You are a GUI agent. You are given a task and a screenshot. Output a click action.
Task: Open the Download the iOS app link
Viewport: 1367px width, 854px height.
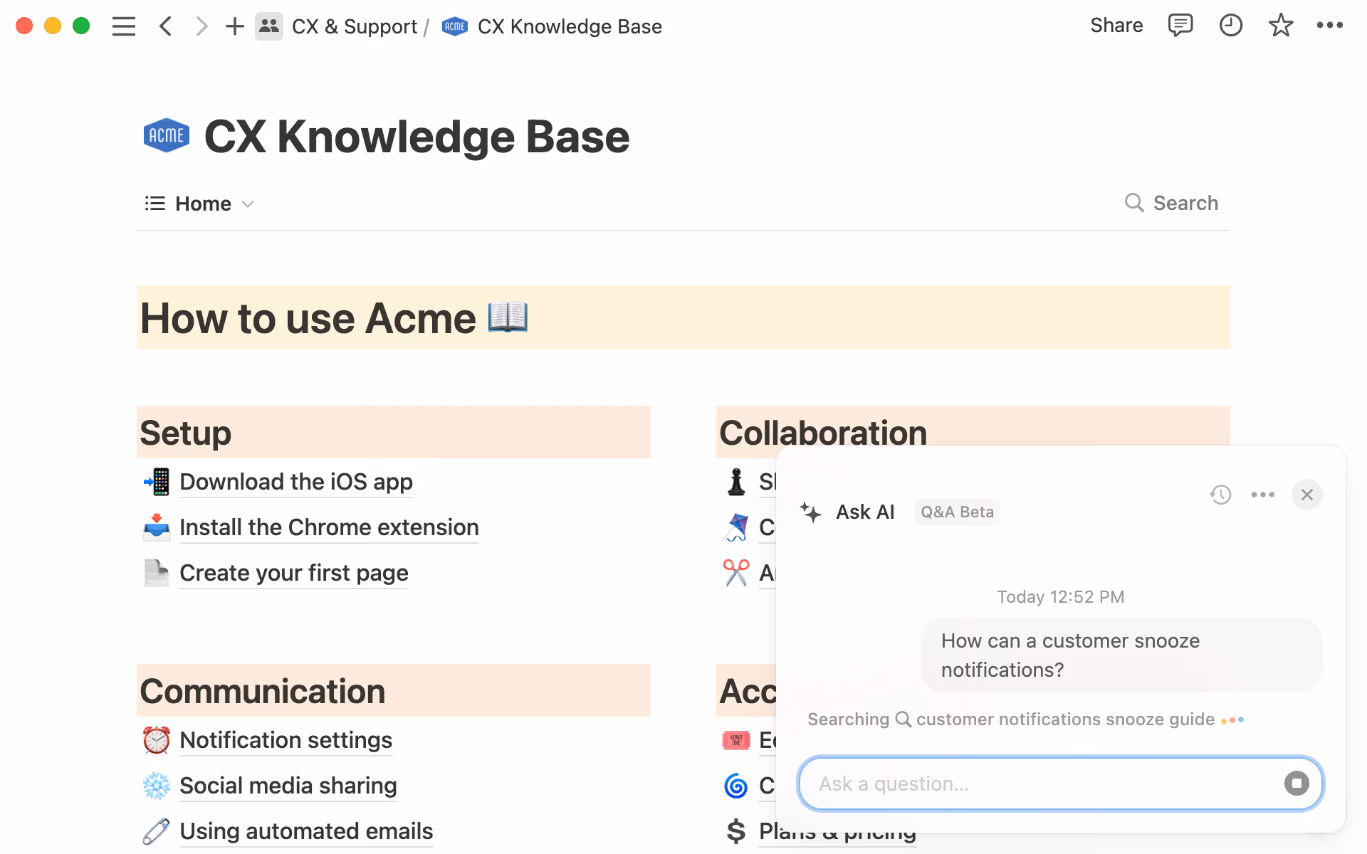click(x=295, y=483)
